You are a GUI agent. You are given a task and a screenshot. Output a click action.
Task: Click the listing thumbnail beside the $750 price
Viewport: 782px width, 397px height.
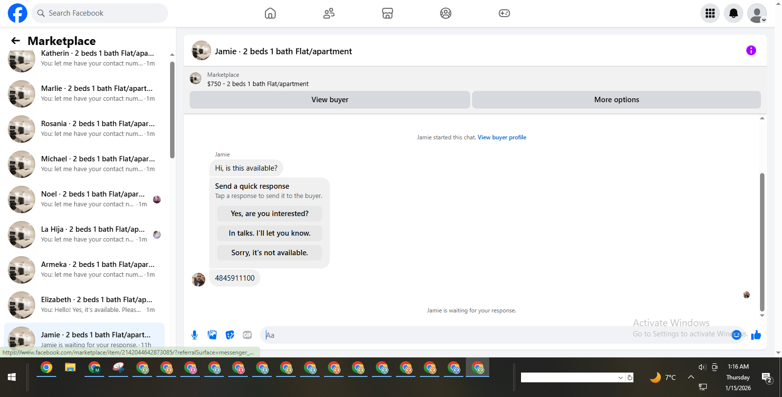click(195, 78)
